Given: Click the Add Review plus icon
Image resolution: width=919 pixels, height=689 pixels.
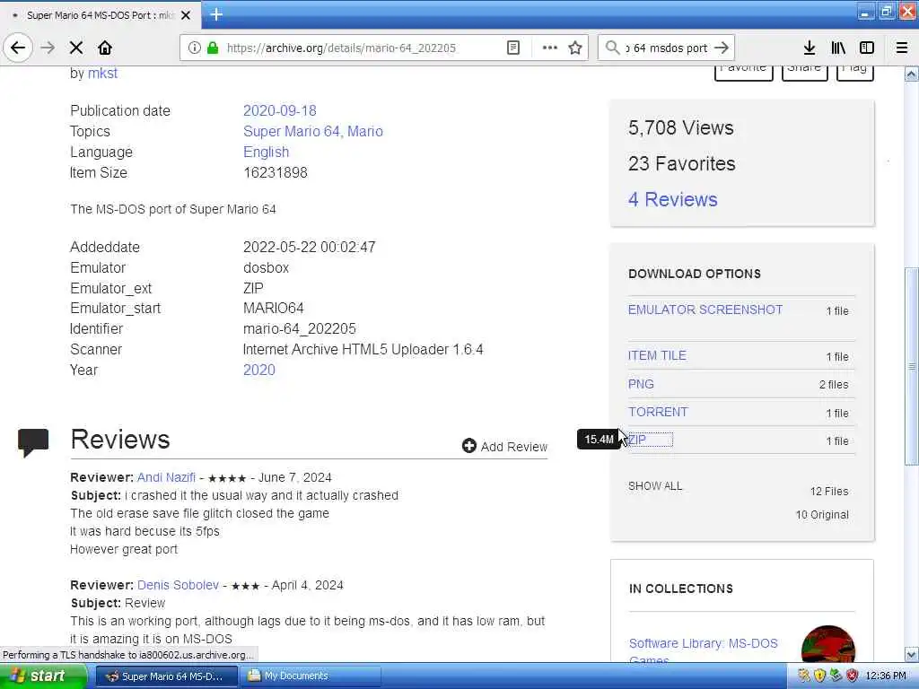Looking at the screenshot, I should (x=468, y=446).
